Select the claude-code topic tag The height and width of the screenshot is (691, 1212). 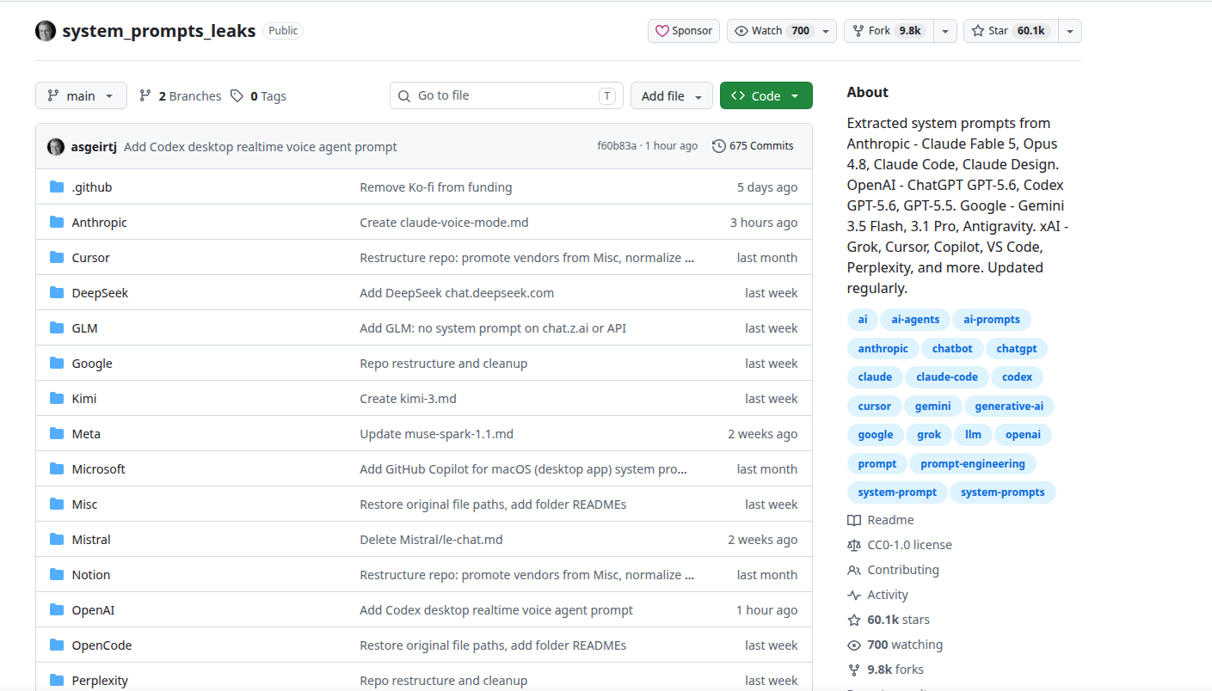pyautogui.click(x=947, y=377)
